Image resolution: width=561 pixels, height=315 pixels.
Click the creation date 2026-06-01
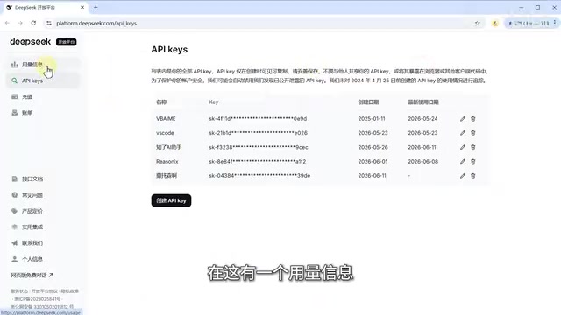pos(373,161)
